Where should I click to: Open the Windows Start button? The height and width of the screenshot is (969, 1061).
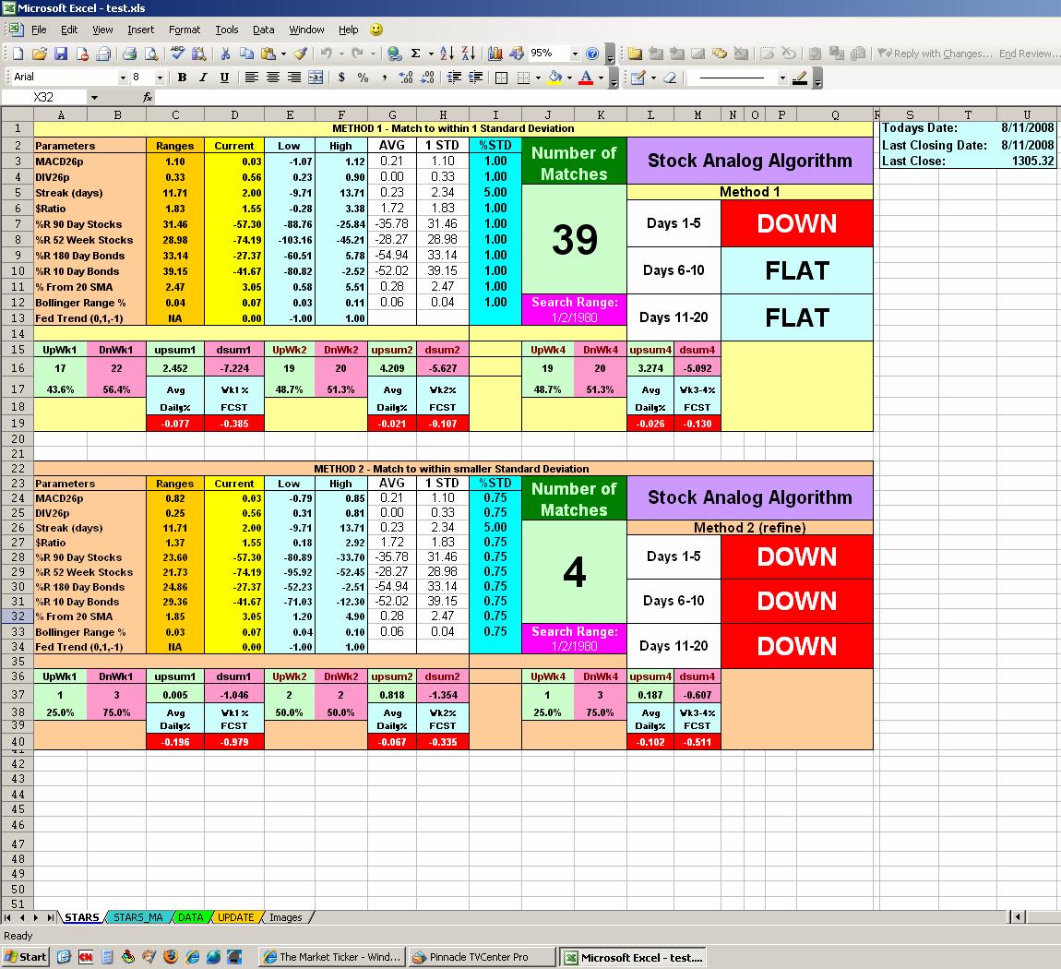[26, 957]
